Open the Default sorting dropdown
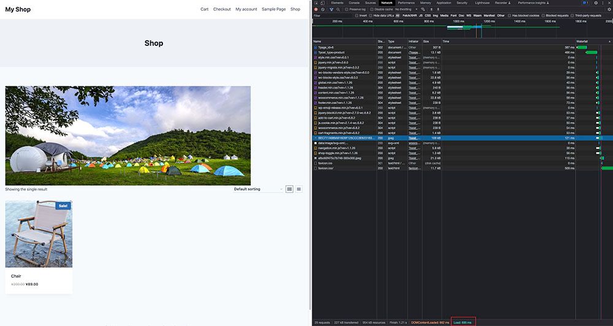Screen dimensions: 613x326 (258, 189)
